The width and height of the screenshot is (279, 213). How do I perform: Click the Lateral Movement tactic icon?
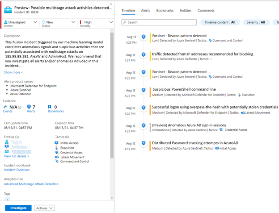57,157
